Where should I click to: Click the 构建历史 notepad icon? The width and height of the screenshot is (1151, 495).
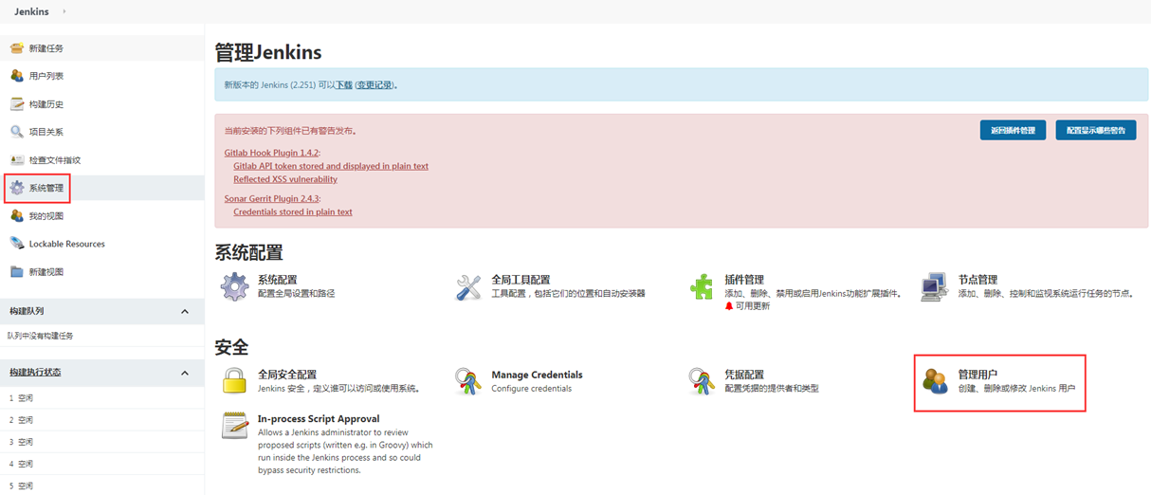coord(17,104)
